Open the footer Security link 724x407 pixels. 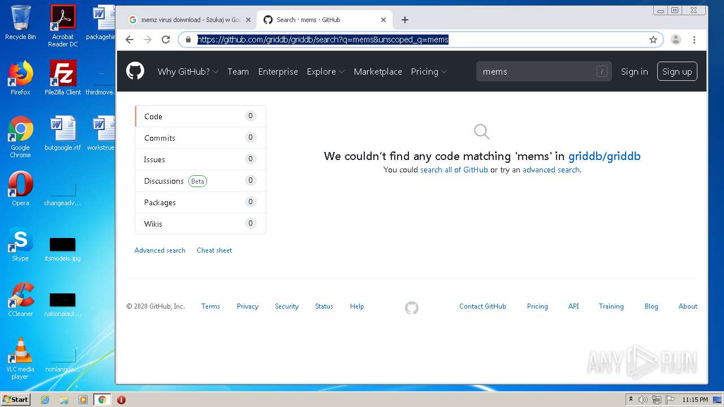287,306
